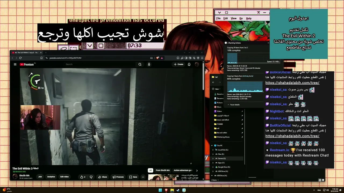Open File menu in the retro window

point(218,18)
